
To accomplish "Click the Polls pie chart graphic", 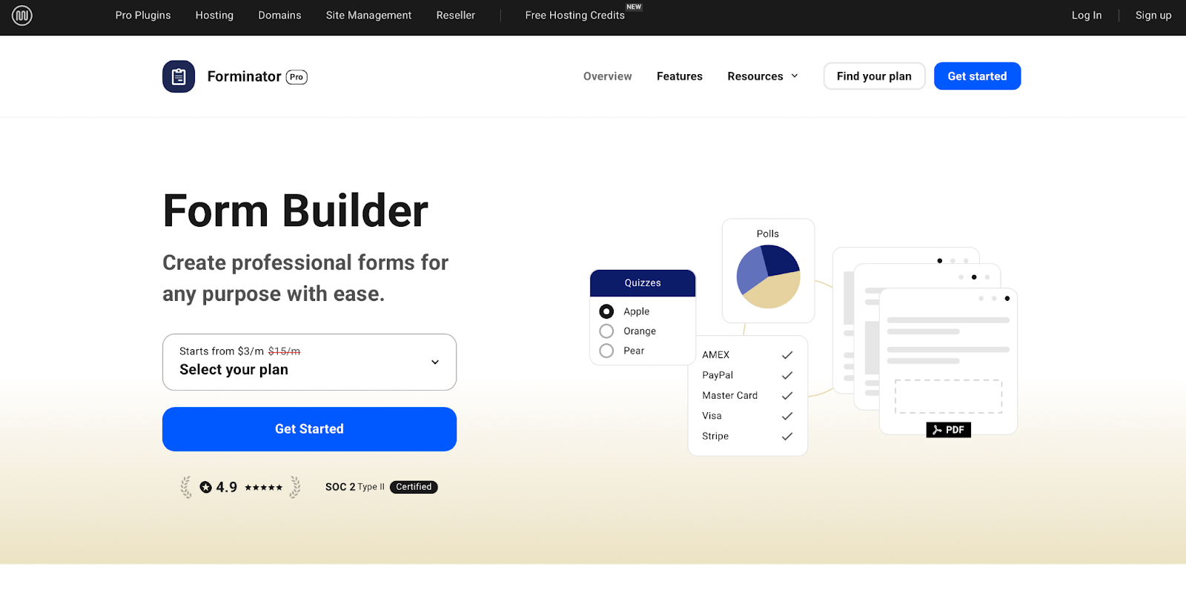I will coord(768,276).
